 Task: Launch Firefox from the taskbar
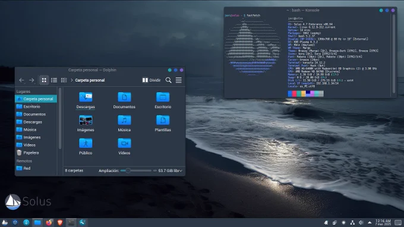click(x=49, y=223)
